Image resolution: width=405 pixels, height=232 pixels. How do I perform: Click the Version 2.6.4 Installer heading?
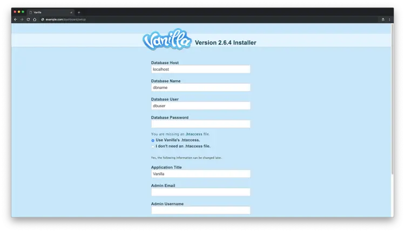coord(226,43)
